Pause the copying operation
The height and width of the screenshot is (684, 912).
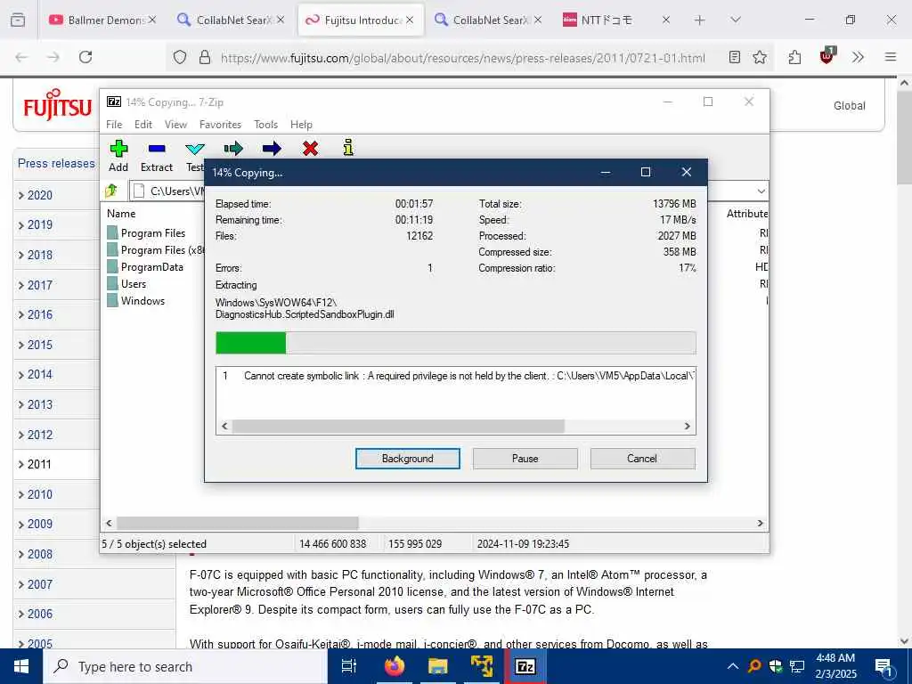coord(525,459)
